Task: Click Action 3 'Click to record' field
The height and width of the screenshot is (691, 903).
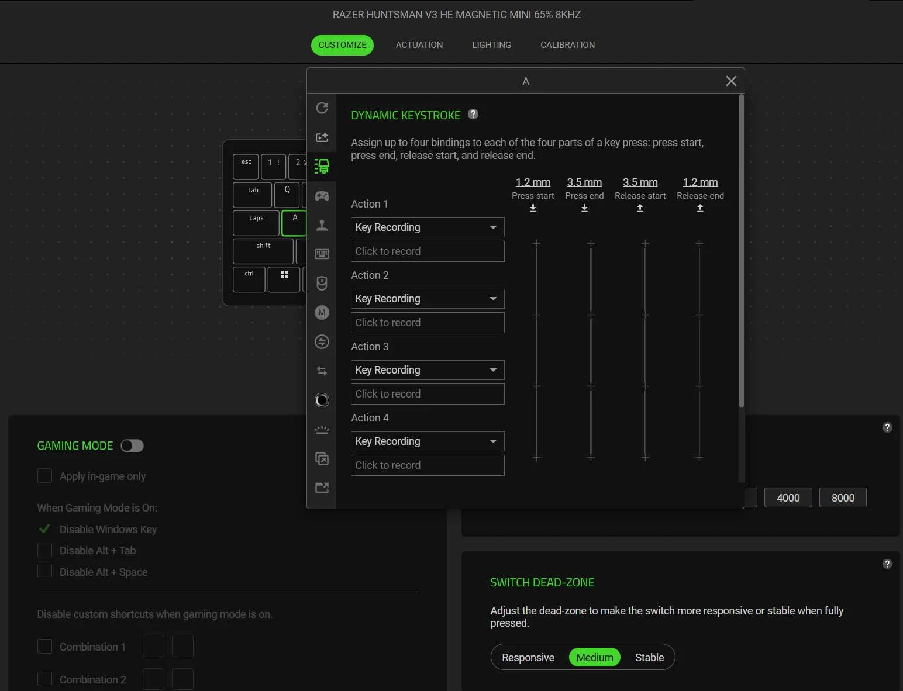Action: pos(428,394)
